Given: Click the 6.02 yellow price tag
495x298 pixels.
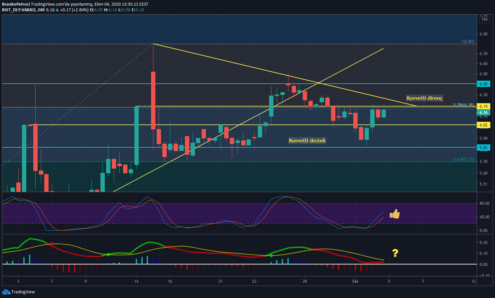Looking at the screenshot, I should [x=483, y=125].
